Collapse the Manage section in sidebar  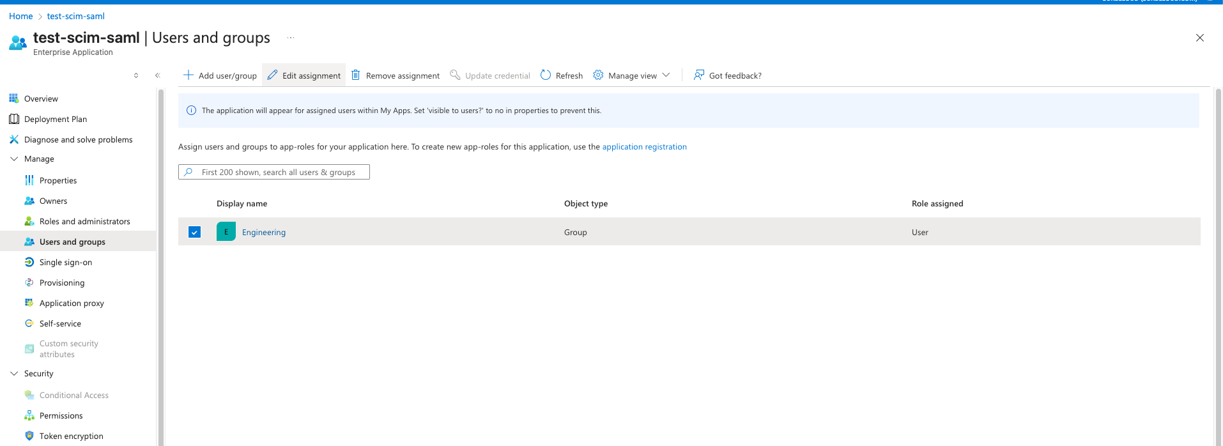[x=14, y=159]
